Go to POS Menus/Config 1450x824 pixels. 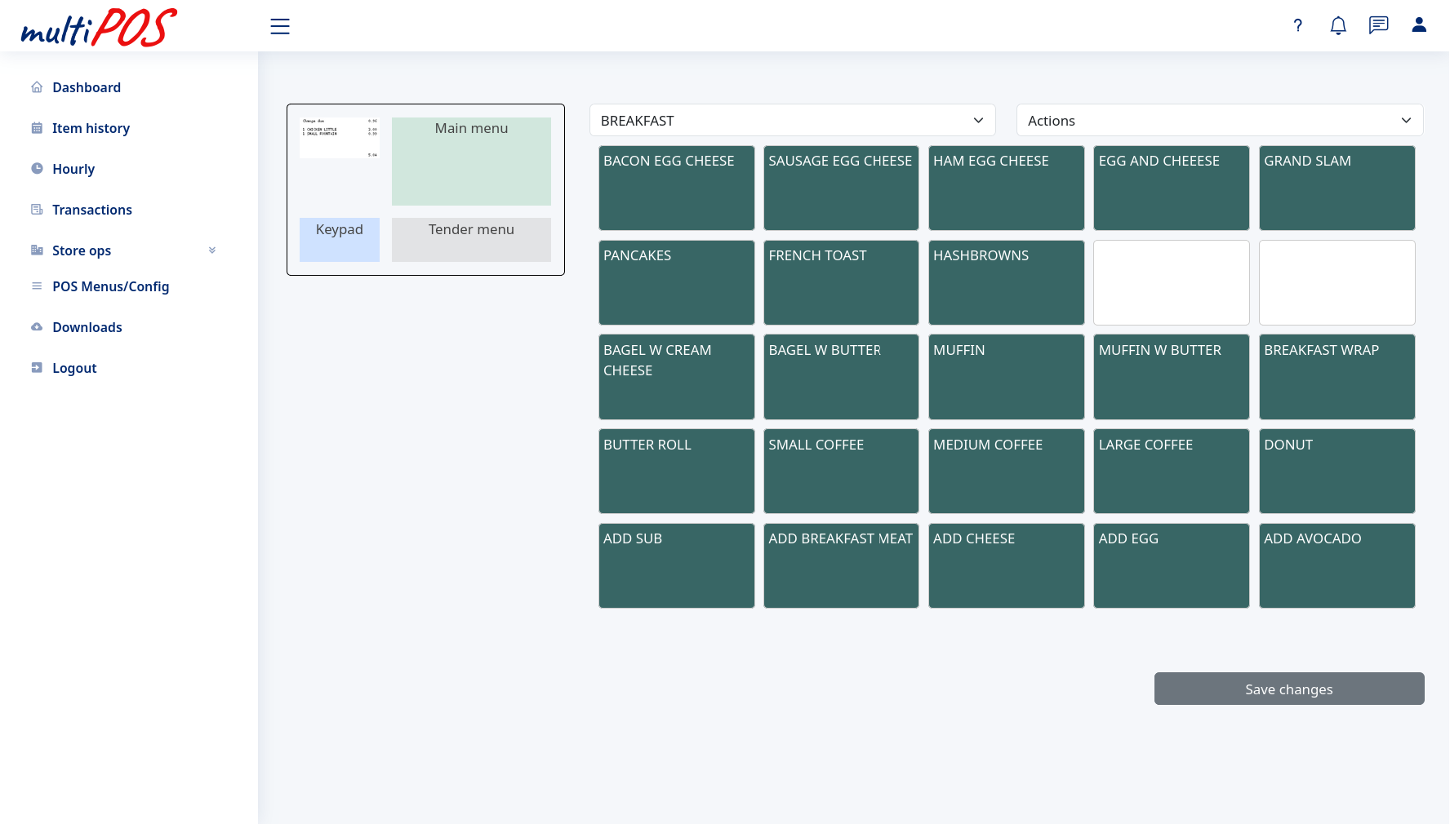[x=110, y=286]
